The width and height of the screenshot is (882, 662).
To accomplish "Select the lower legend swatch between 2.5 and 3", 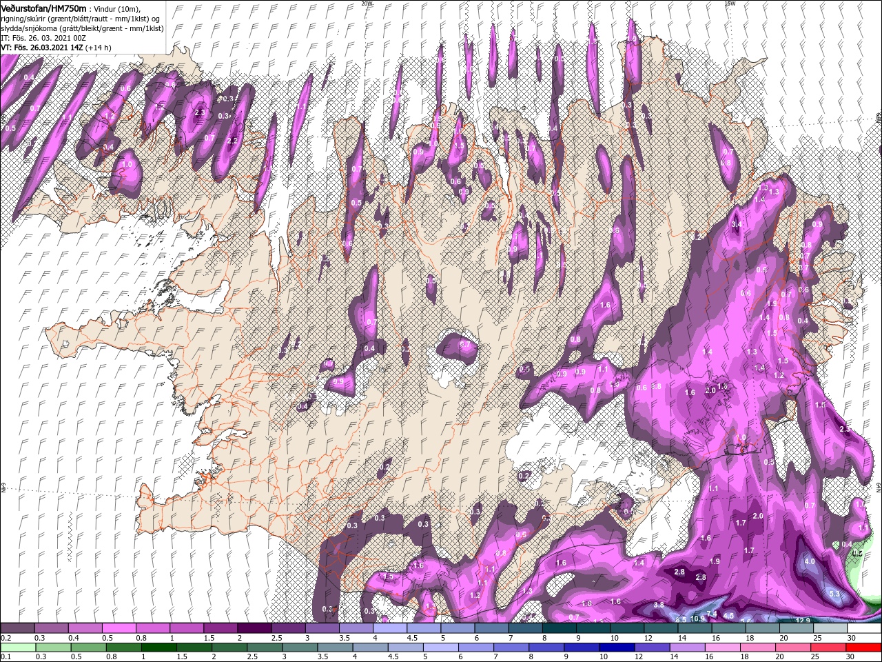I will (264, 647).
